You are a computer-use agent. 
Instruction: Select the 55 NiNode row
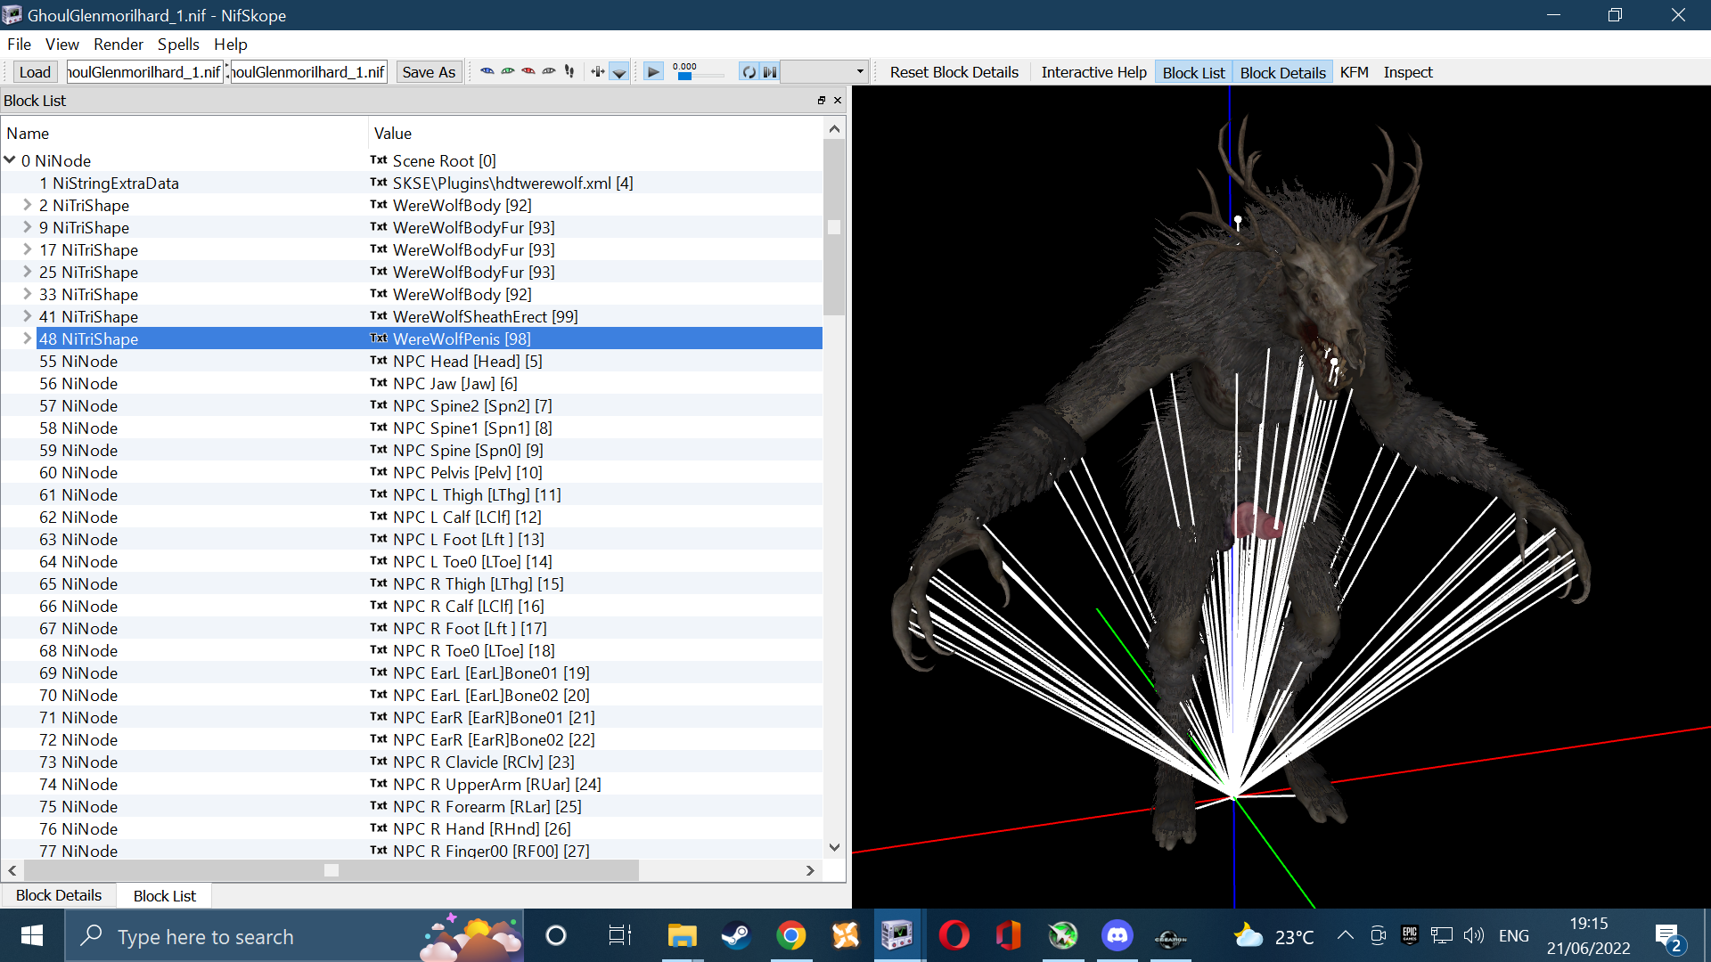(x=411, y=361)
